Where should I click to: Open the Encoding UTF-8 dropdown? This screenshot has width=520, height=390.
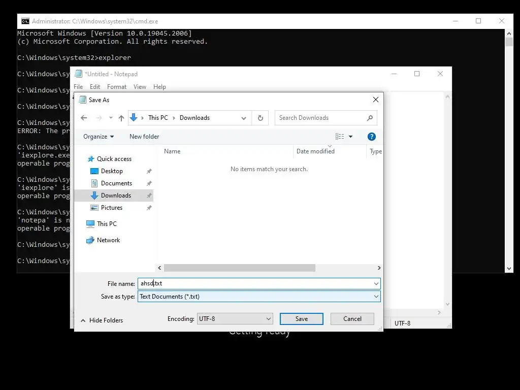pyautogui.click(x=235, y=319)
